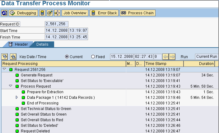
Task: Select the Current key date radio button
Action: pyautogui.click(x=67, y=57)
